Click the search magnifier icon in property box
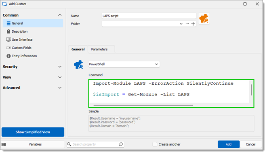The width and height of the screenshot is (267, 154). click(x=121, y=144)
